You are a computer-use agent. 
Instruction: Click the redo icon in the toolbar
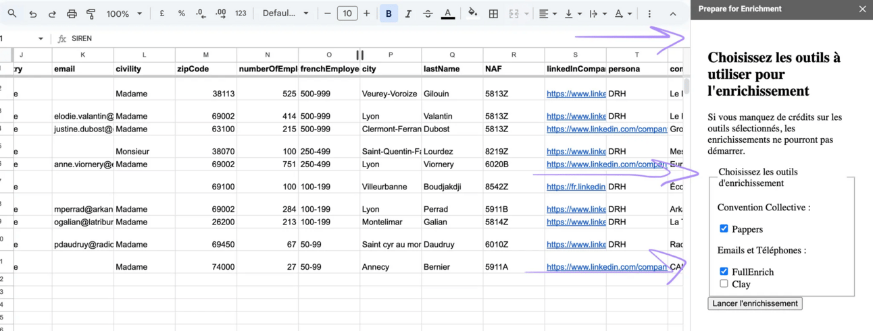[52, 13]
